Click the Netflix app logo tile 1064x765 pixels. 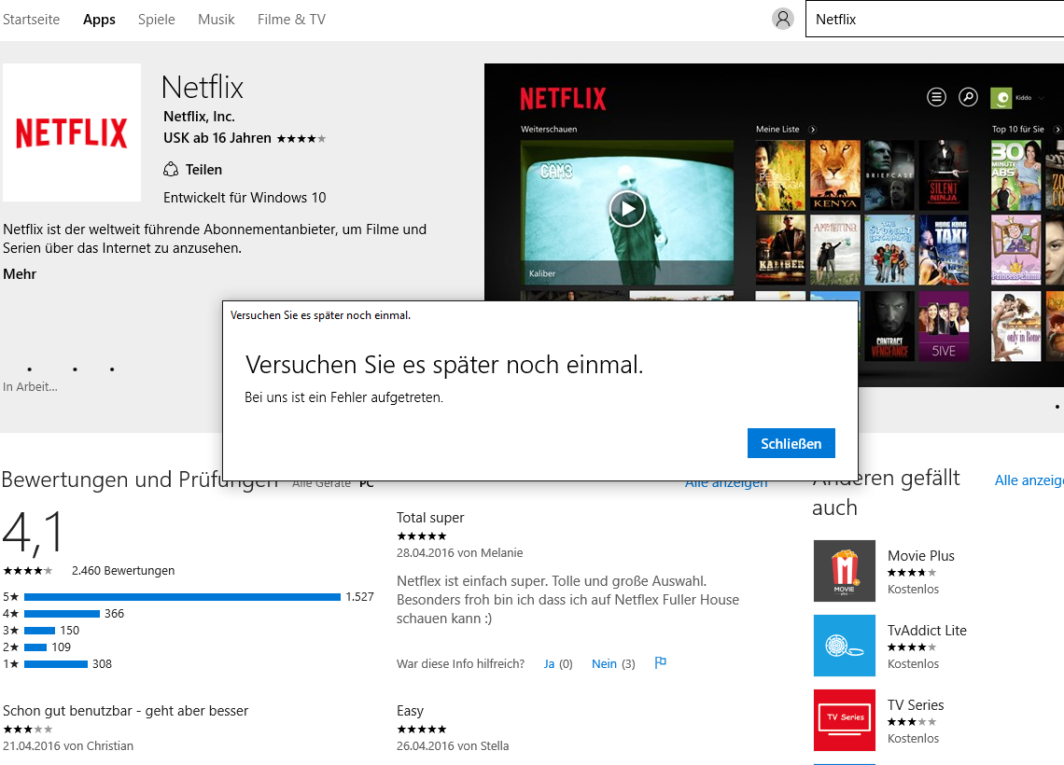point(72,132)
